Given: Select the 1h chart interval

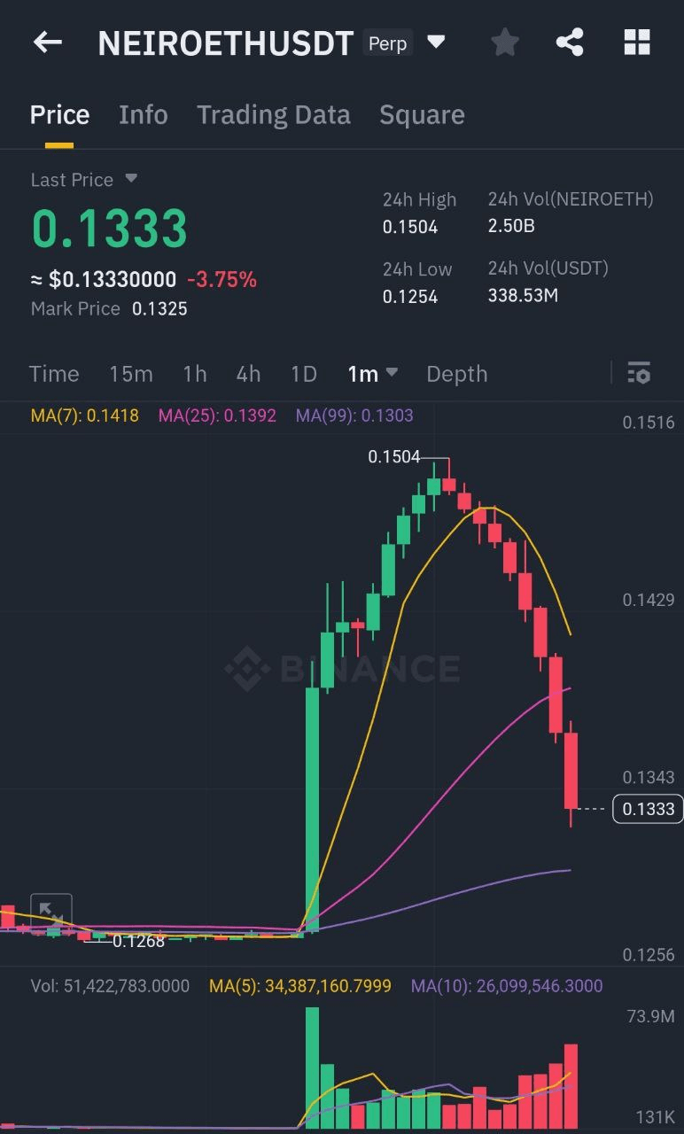Looking at the screenshot, I should [195, 374].
